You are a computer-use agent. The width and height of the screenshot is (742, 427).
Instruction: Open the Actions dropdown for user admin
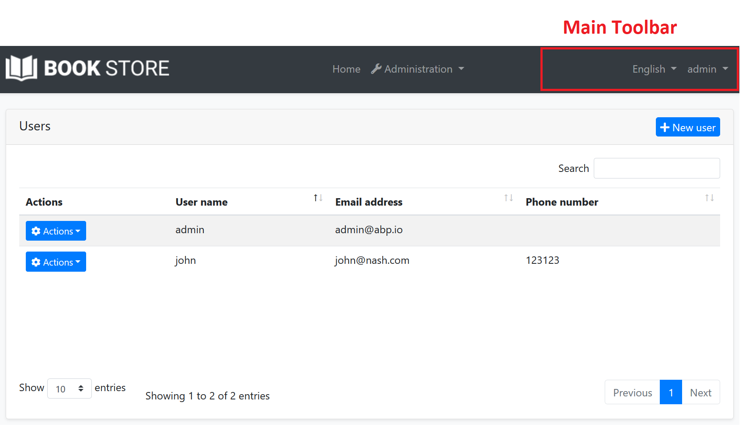56,231
